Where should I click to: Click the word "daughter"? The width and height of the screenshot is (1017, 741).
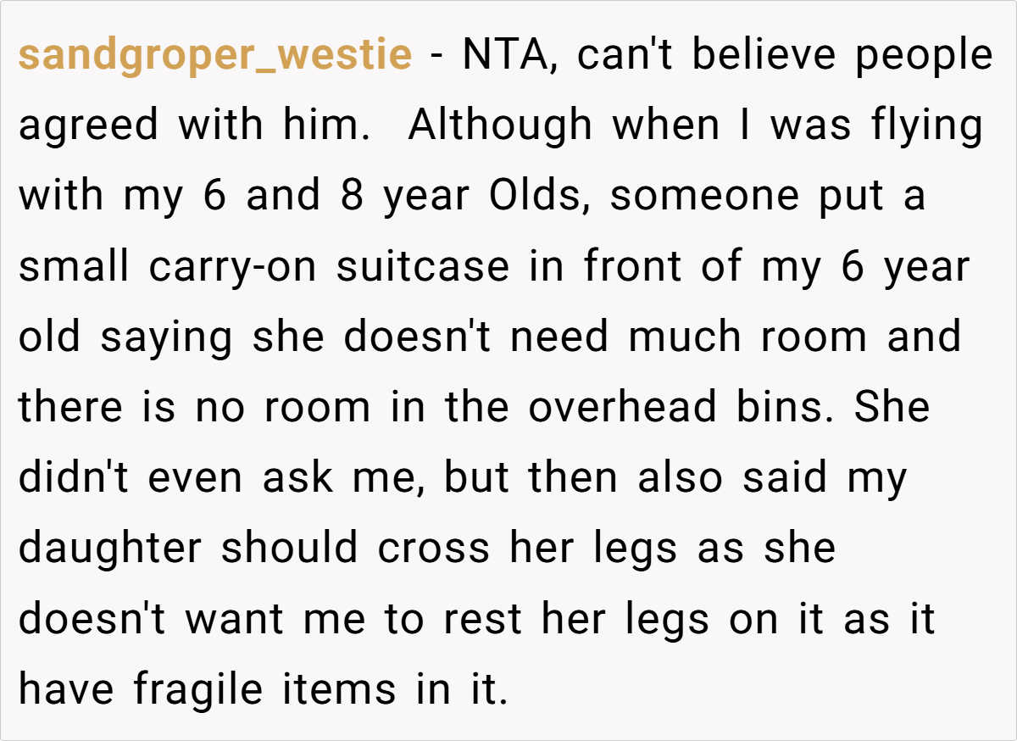(x=111, y=549)
